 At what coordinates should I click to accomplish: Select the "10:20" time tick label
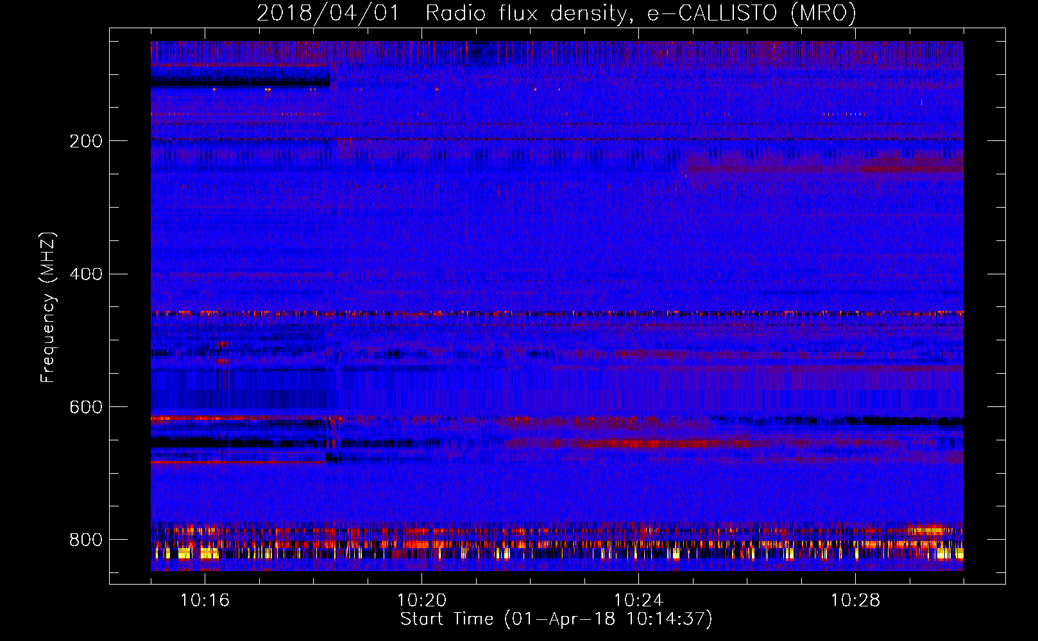point(421,600)
